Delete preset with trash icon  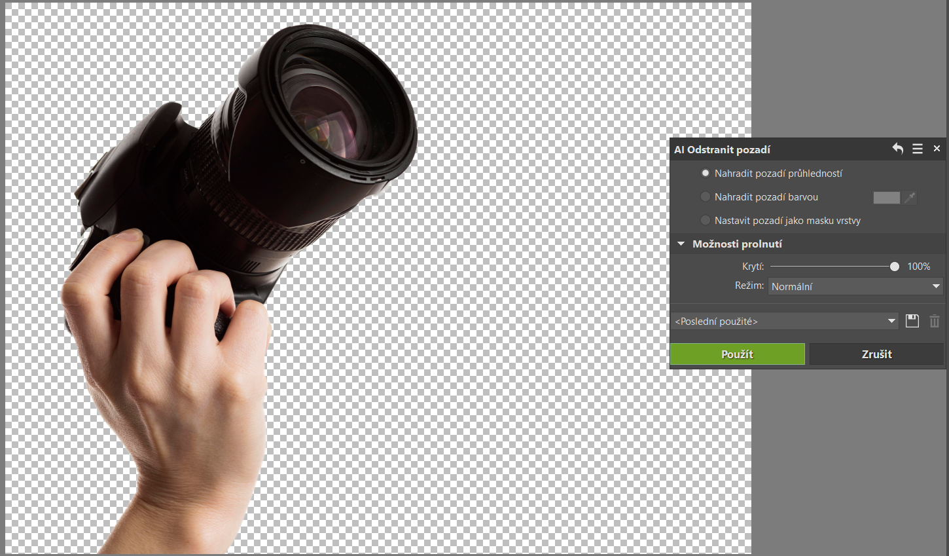[x=935, y=321]
